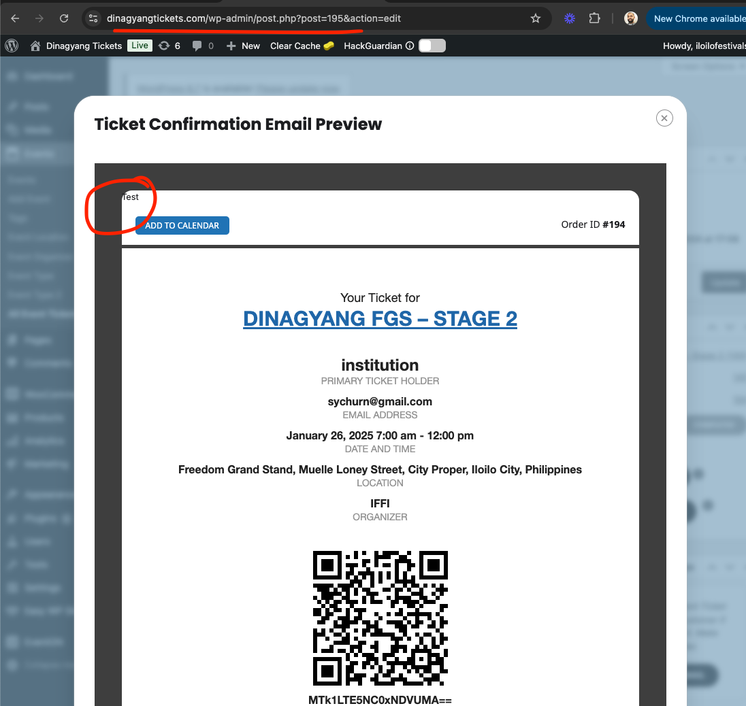Bookmark this page with the star icon
Viewport: 746px width, 706px height.
click(x=536, y=18)
